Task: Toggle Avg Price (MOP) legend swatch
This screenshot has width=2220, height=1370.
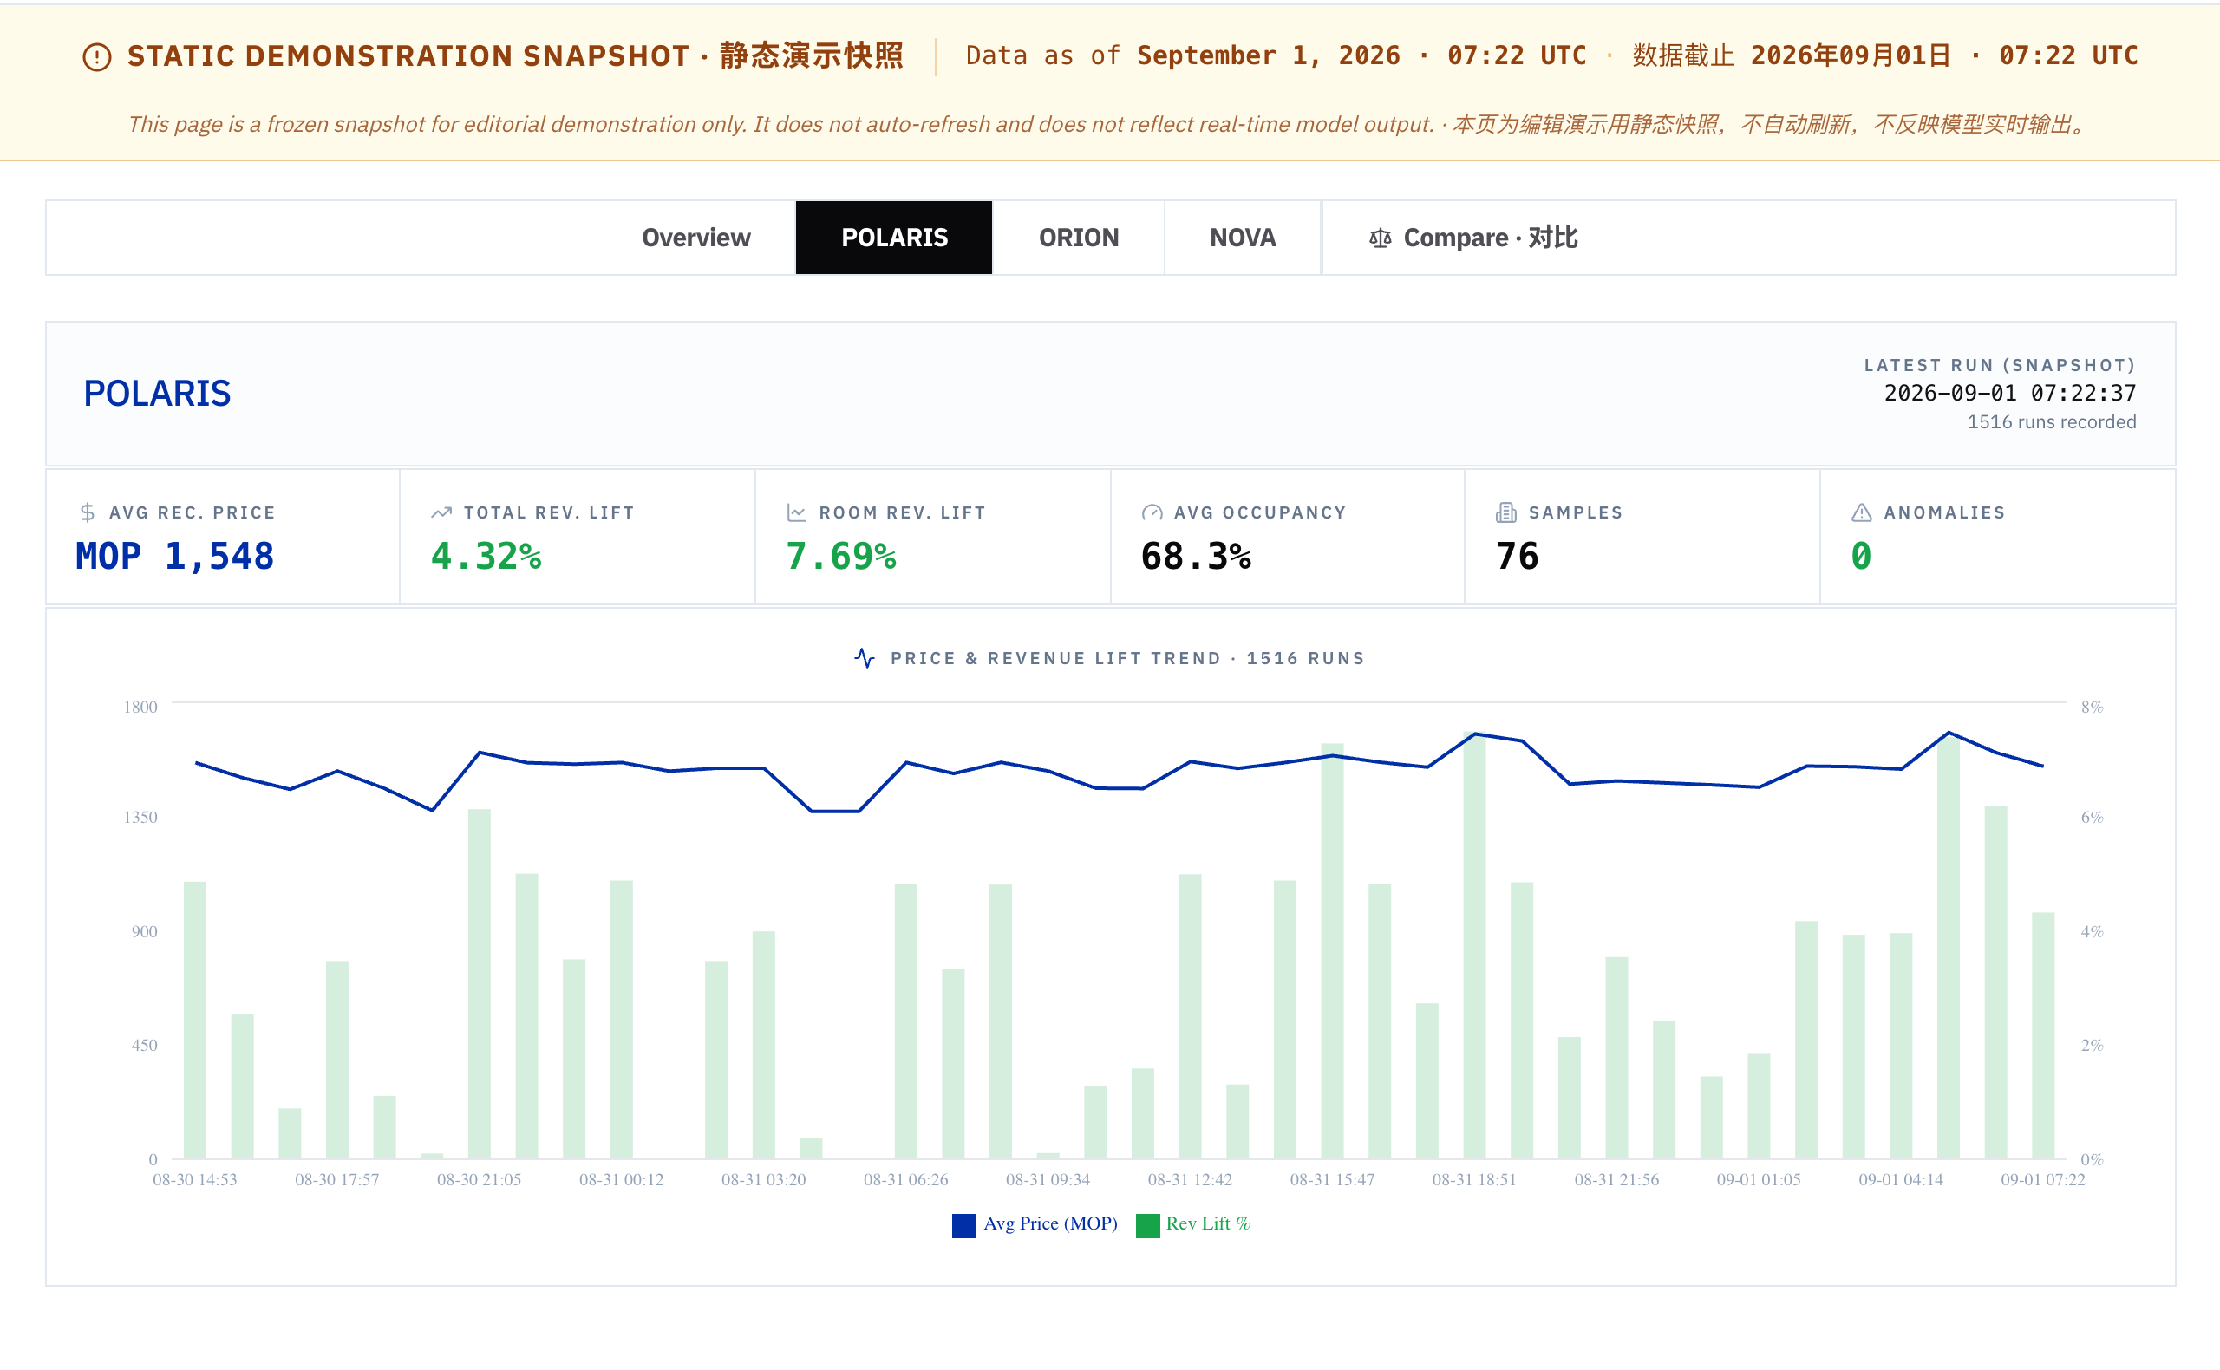Action: click(964, 1225)
